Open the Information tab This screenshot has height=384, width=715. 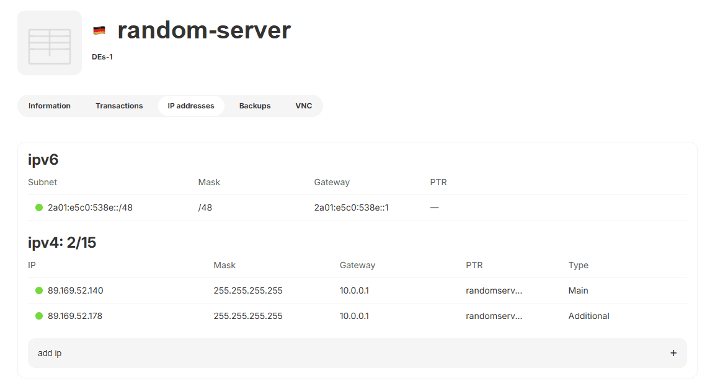point(50,106)
